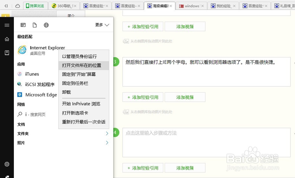
Task: Open the notebook icon in the sidebar
Action: point(7,53)
